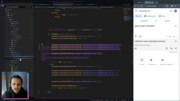Swap the translation languages
The width and height of the screenshot is (180, 101).
click(156, 21)
